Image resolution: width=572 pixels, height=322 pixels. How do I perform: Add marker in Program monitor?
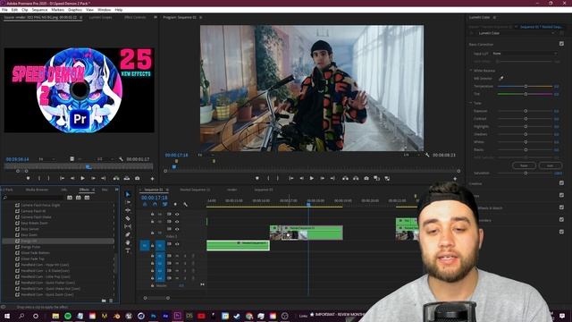[x=257, y=178]
